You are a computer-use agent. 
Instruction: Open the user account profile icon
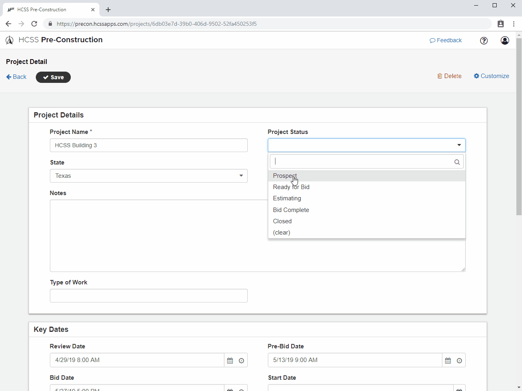tap(505, 40)
